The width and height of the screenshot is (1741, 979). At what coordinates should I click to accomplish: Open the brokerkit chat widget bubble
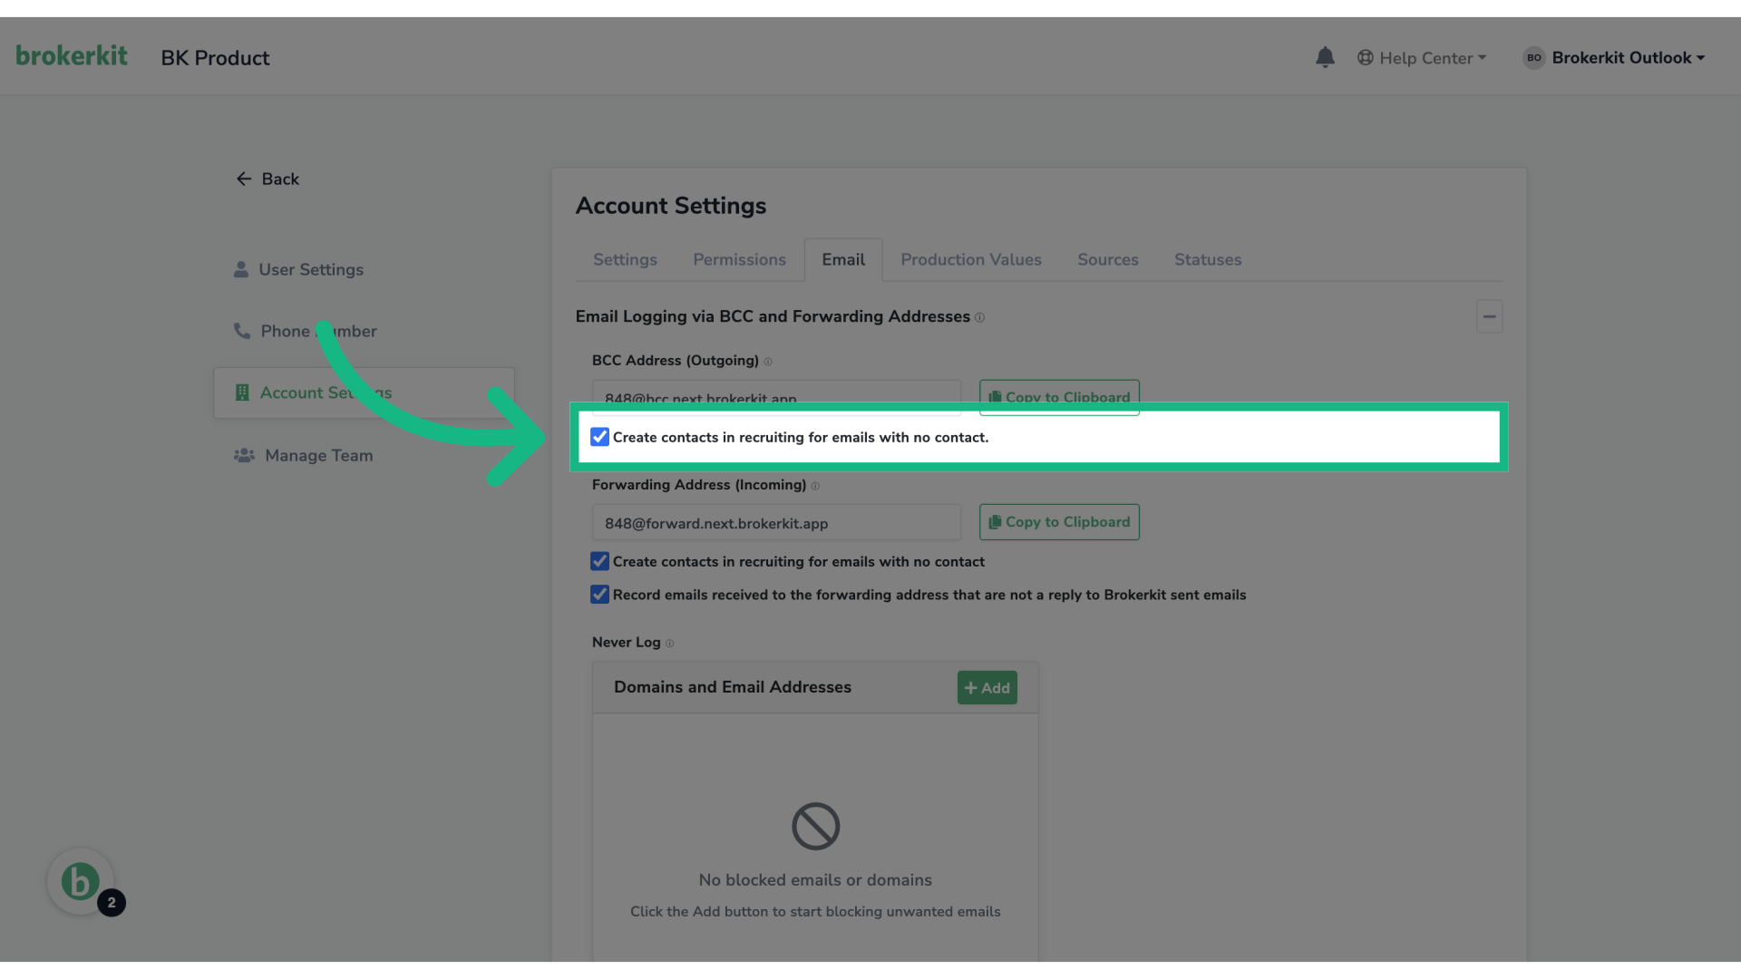pyautogui.click(x=80, y=881)
